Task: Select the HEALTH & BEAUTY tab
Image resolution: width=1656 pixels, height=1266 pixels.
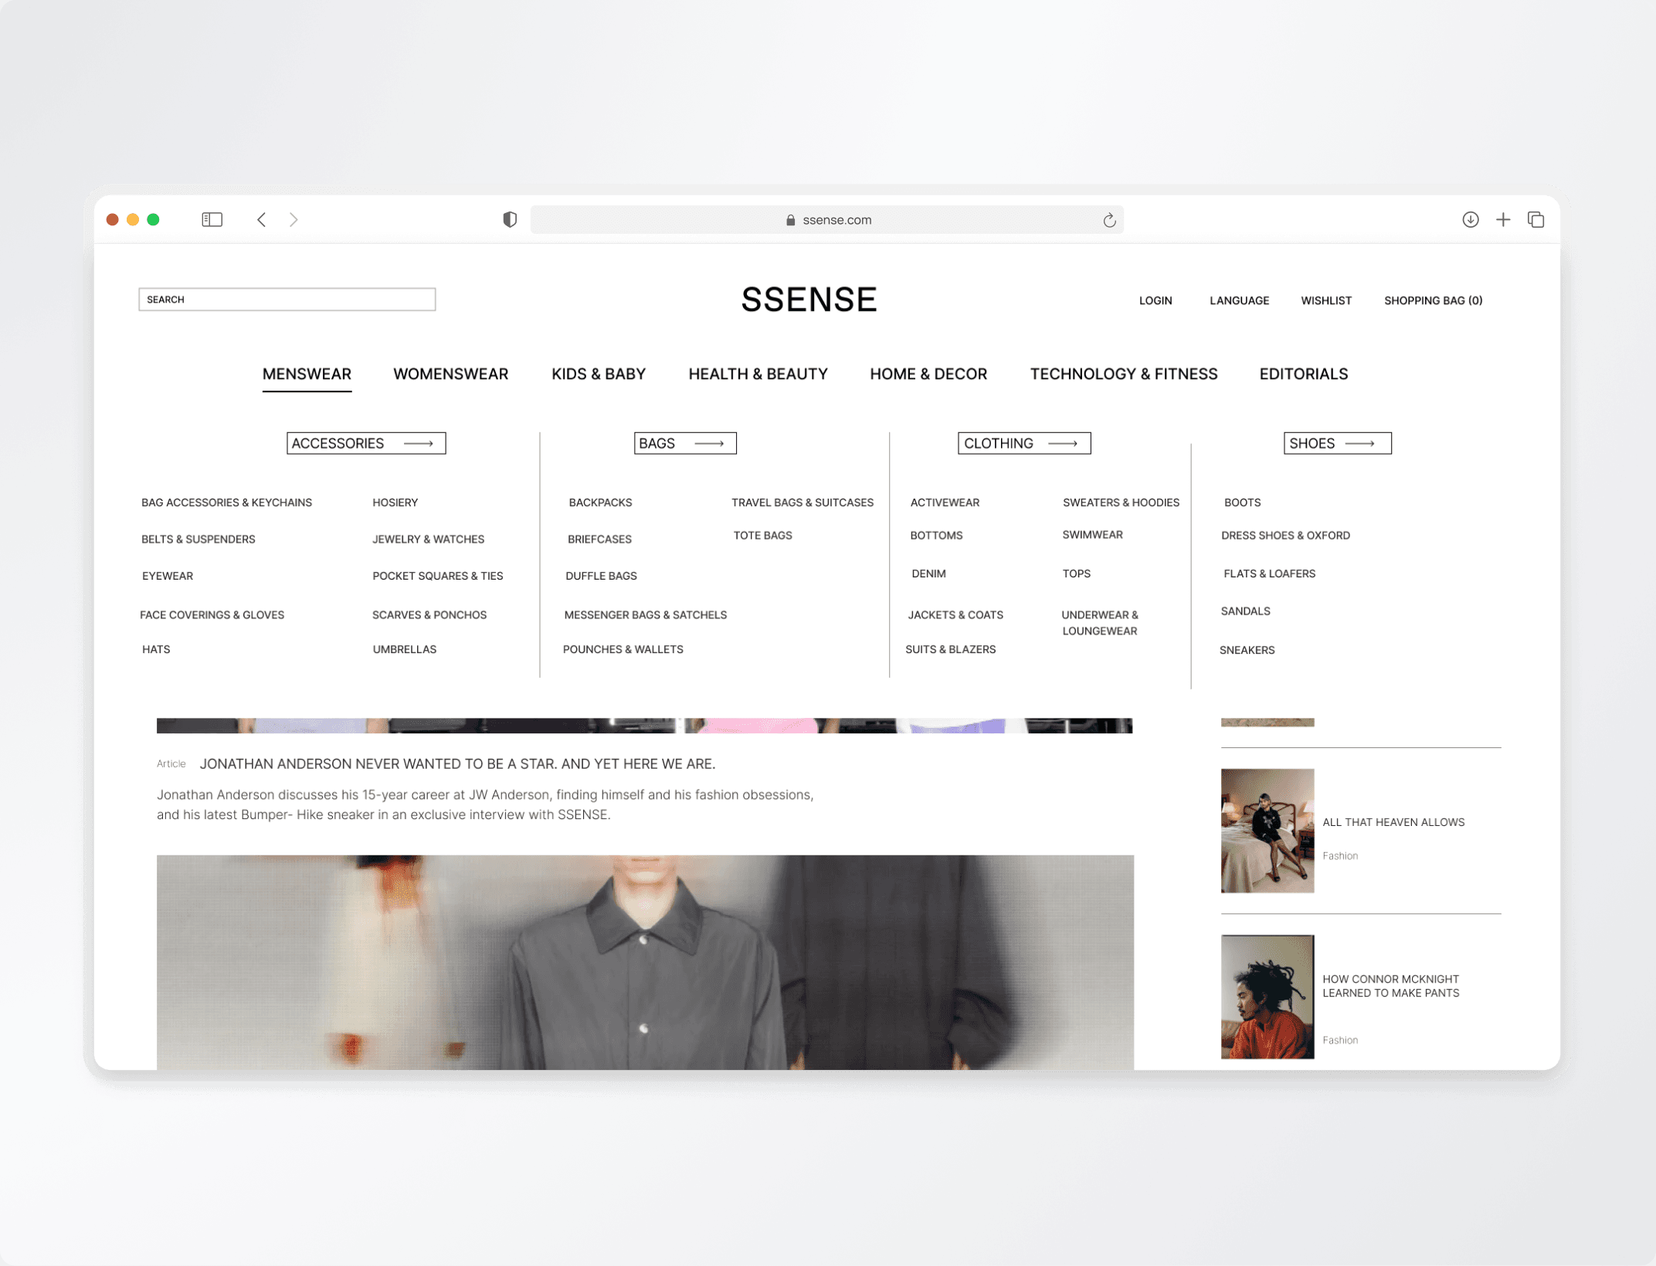Action: click(758, 374)
